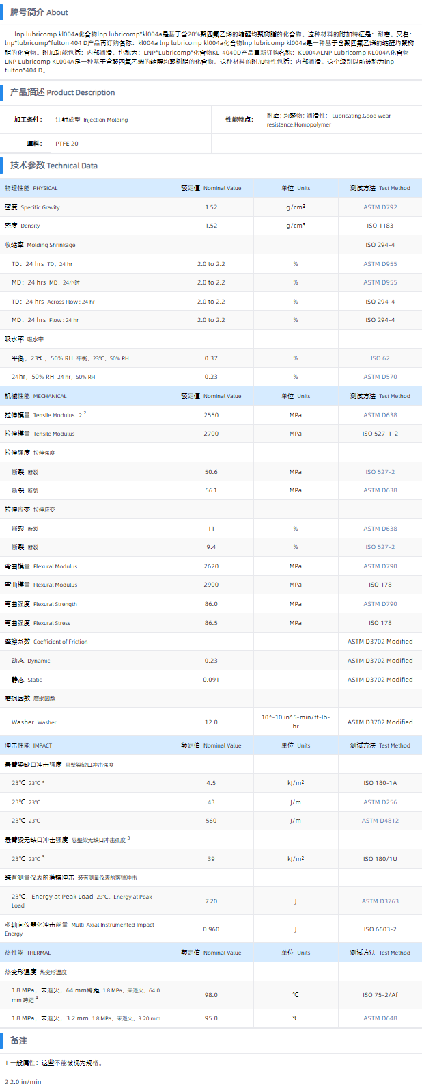Click ASTM D790 link for 86.0 MPa flexural strength
This screenshot has width=422, height=1084.
tap(380, 604)
